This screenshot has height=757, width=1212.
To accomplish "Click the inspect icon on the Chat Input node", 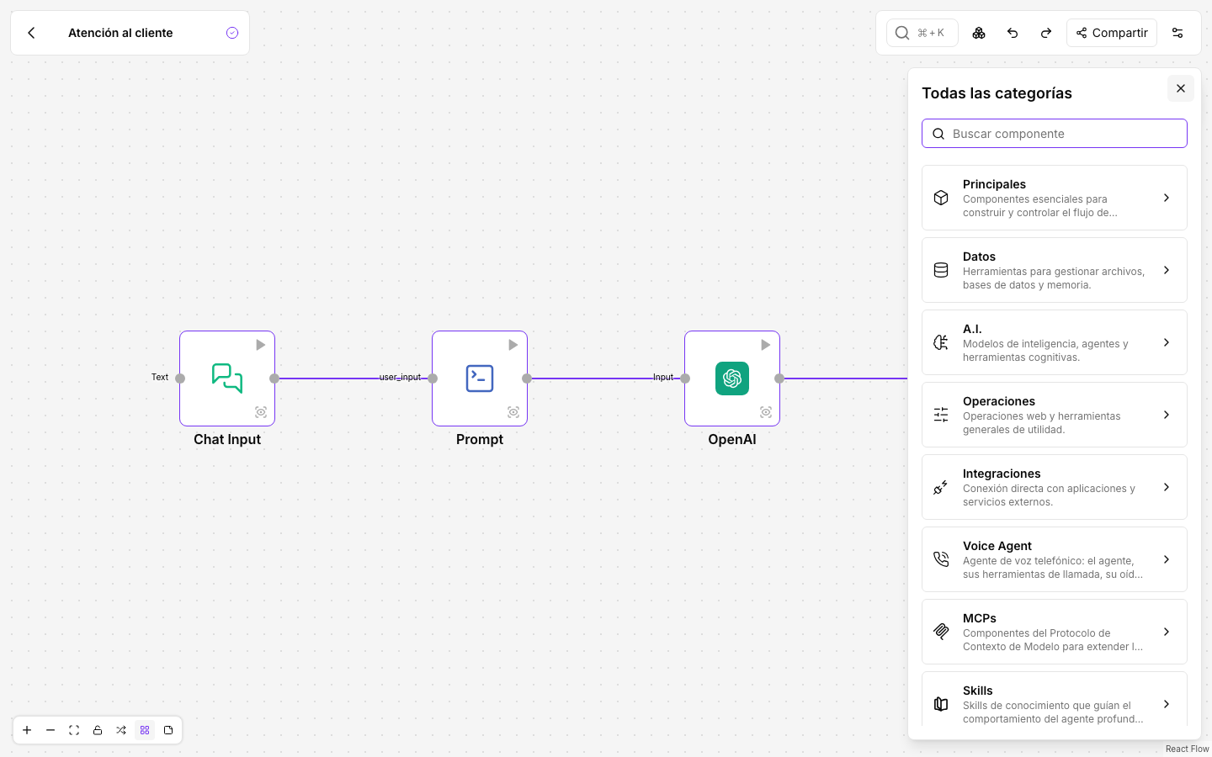I will point(261,412).
